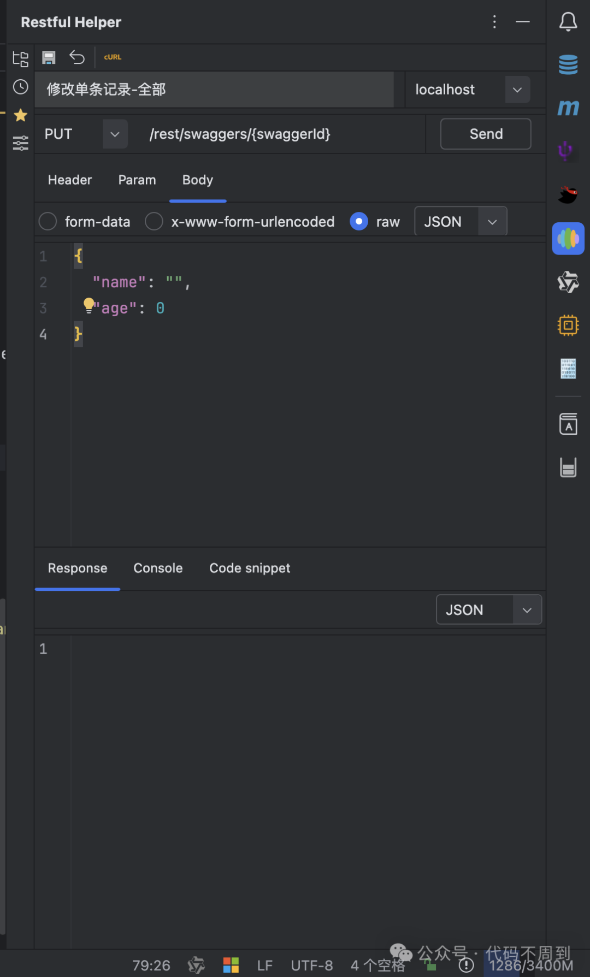
Task: Open the translation book icon
Action: [568, 424]
